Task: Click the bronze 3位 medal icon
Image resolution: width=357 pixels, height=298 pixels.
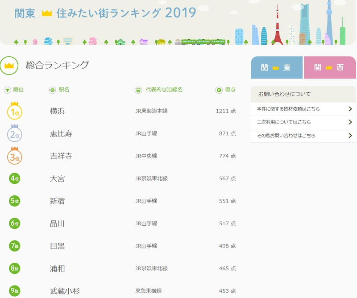Action: coord(15,157)
